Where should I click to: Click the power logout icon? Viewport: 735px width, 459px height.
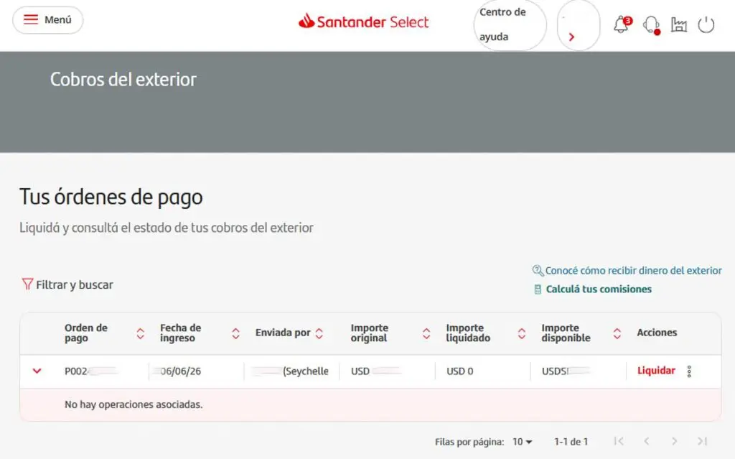click(x=706, y=24)
